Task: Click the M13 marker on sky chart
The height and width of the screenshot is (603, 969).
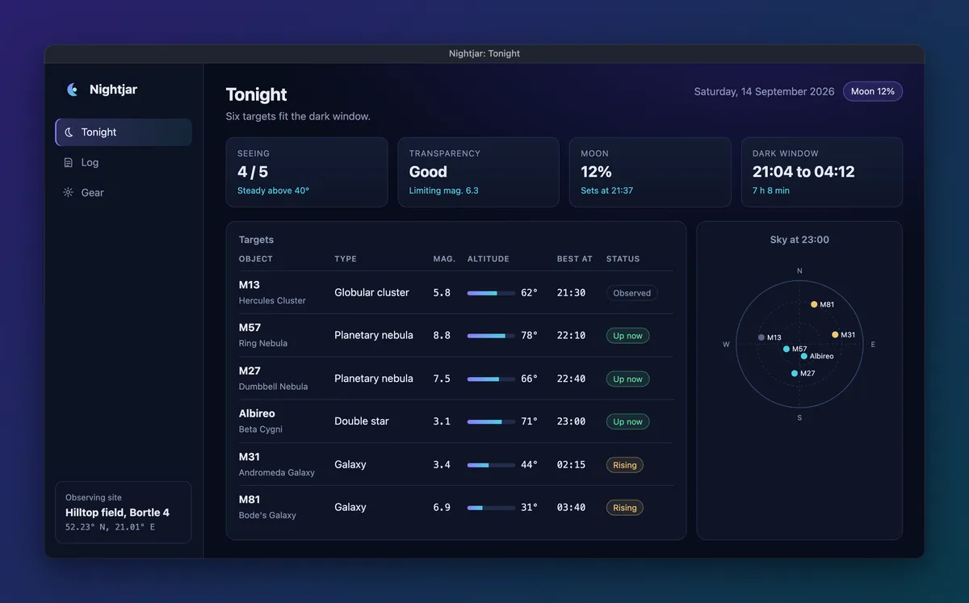Action: (x=761, y=337)
